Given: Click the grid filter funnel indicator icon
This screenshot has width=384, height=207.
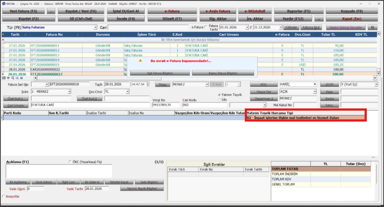Looking at the screenshot, I should tap(3, 40).
